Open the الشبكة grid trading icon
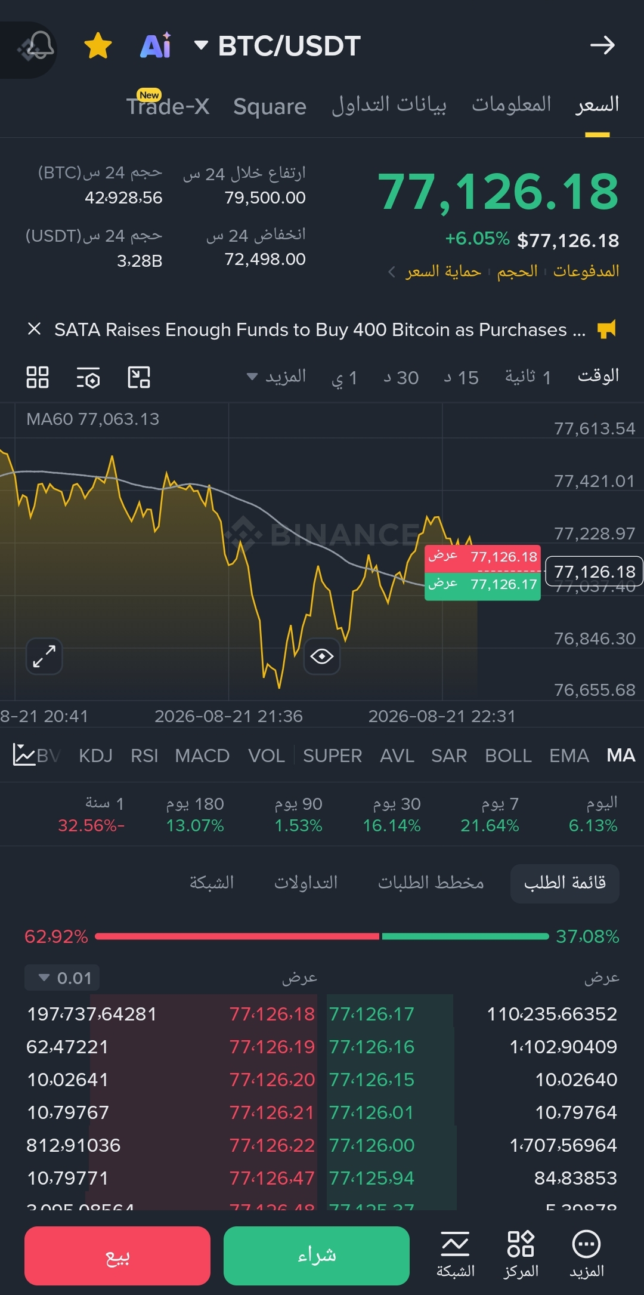The image size is (644, 1295). click(x=456, y=1254)
